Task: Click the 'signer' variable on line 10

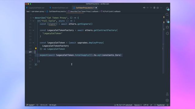Action: pos(52,24)
